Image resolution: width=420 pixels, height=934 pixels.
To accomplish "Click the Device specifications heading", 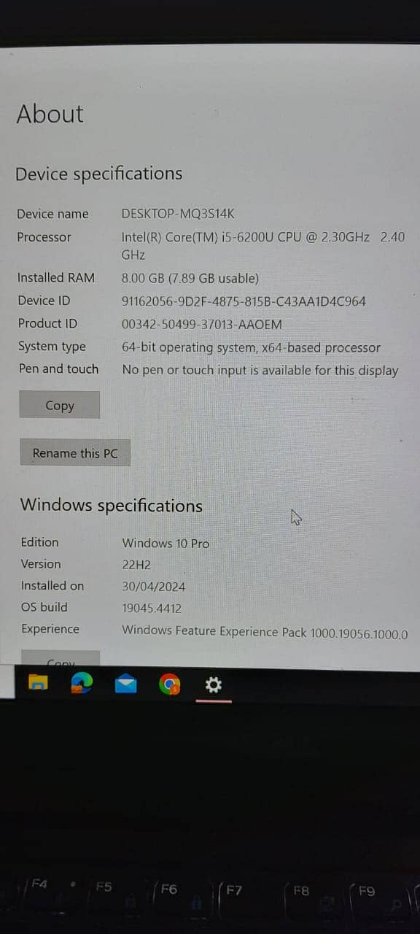I will coord(99,174).
